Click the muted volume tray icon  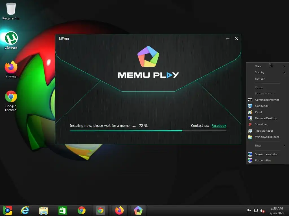[x=262, y=210]
